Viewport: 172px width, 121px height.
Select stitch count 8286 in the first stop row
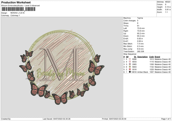134,59
